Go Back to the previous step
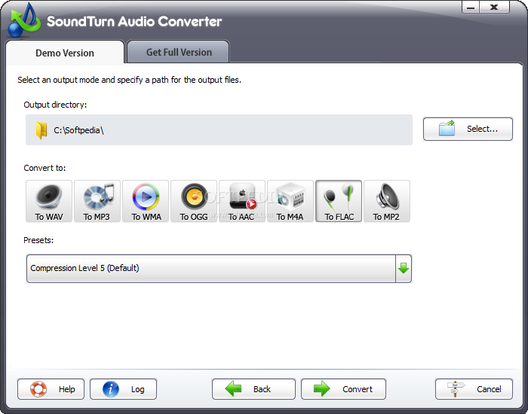 click(254, 389)
